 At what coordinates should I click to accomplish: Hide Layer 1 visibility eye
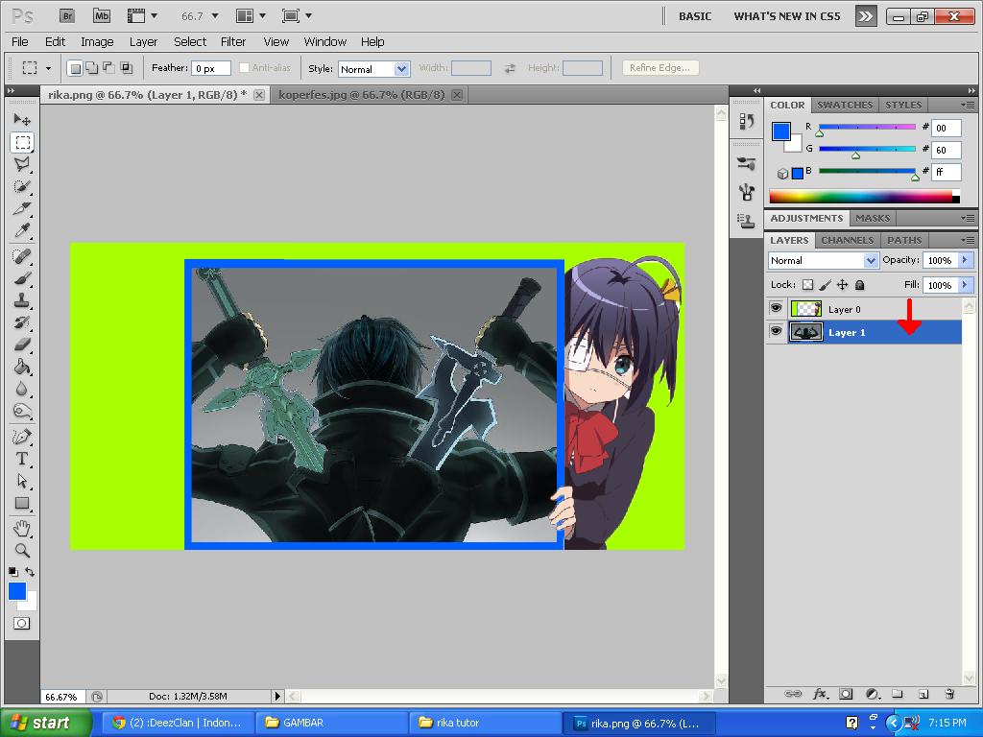776,331
